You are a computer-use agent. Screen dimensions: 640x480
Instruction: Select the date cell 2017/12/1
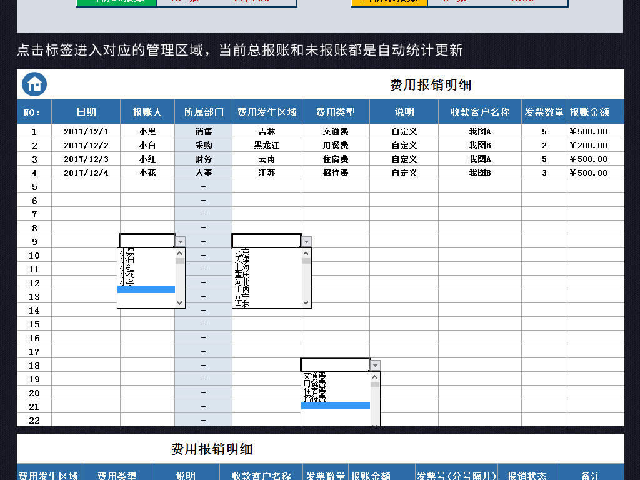[85, 132]
